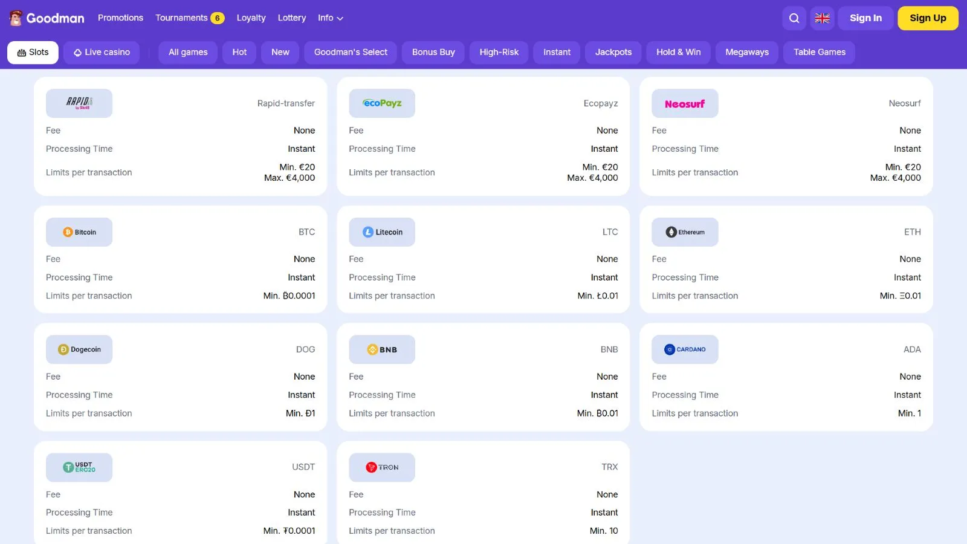The image size is (967, 544).
Task: Click the Goodman logo
Action: pos(47,18)
